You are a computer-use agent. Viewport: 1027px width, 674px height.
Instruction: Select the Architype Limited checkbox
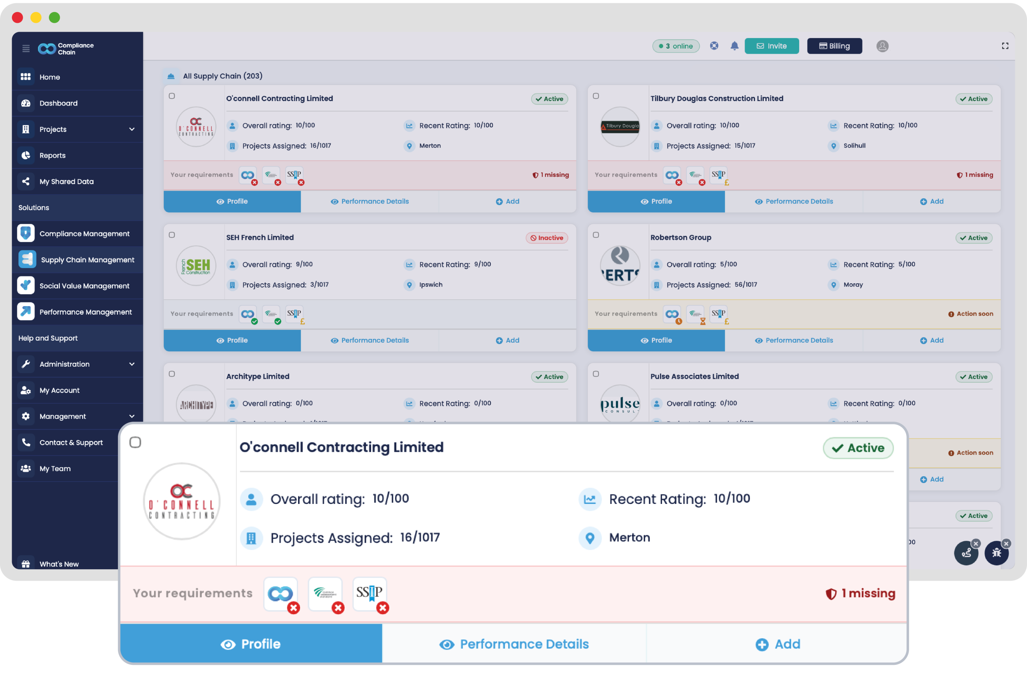pos(172,374)
